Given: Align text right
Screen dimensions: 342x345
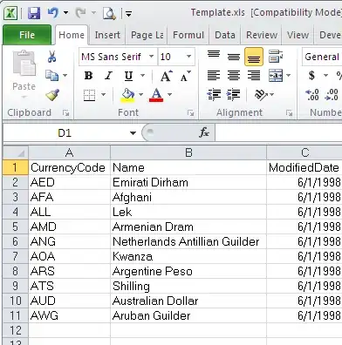Looking at the screenshot, I should tap(254, 76).
